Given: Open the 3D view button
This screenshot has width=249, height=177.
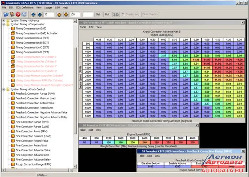Looking at the screenshot, I should click(116, 15).
